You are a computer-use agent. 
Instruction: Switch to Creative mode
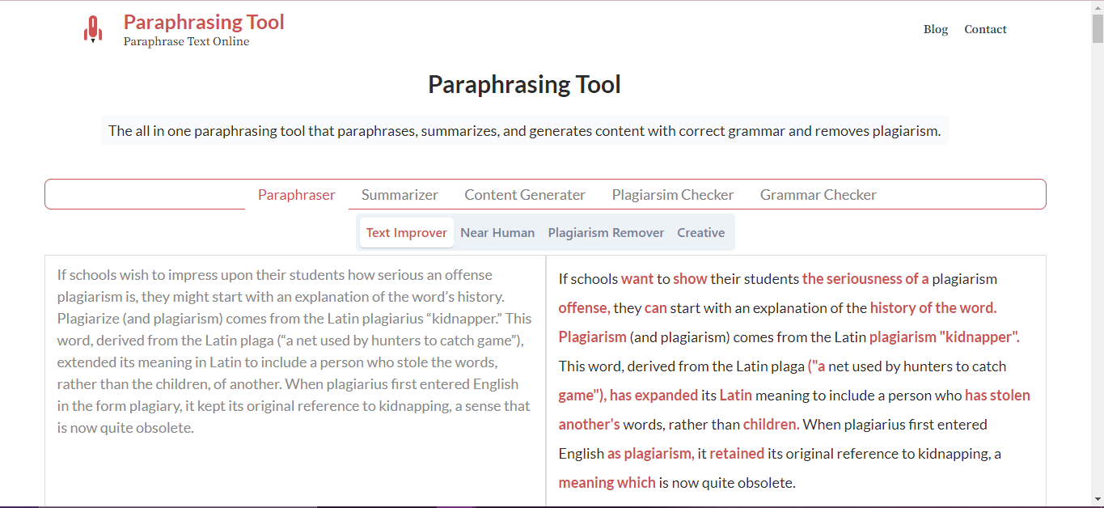700,232
